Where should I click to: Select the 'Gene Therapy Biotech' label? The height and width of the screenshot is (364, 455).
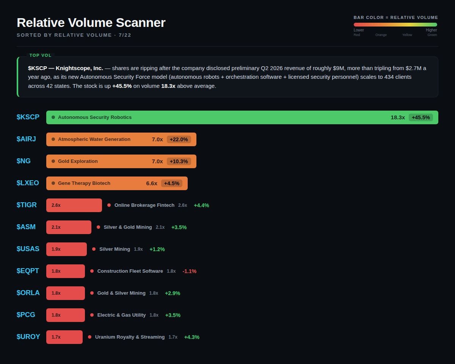84,183
